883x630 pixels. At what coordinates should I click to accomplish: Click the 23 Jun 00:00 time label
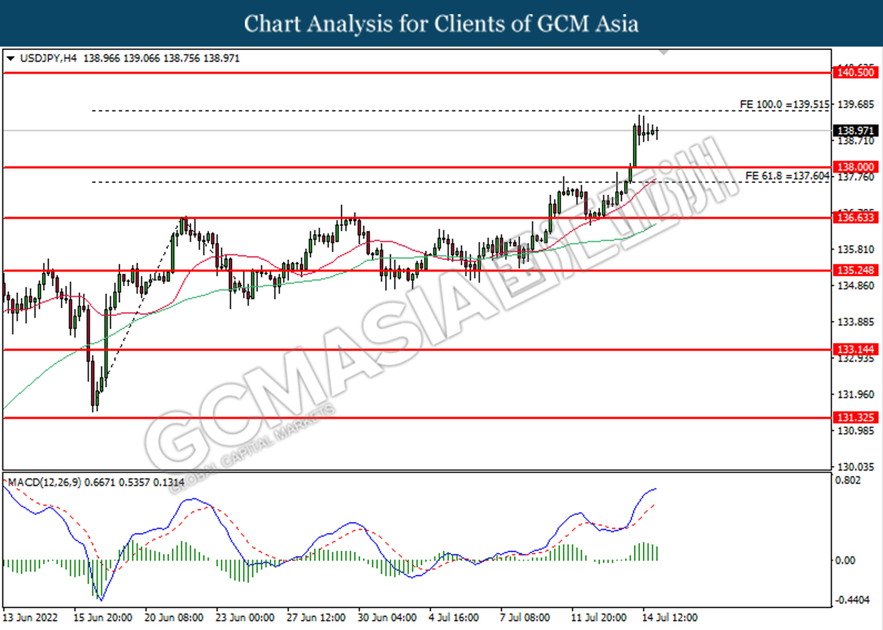[x=245, y=618]
